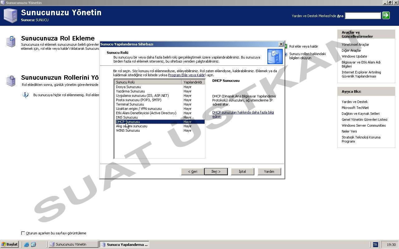Restore the Sunucunuzu Yönetin window
The height and width of the screenshot is (249, 399).
(x=390, y=3)
